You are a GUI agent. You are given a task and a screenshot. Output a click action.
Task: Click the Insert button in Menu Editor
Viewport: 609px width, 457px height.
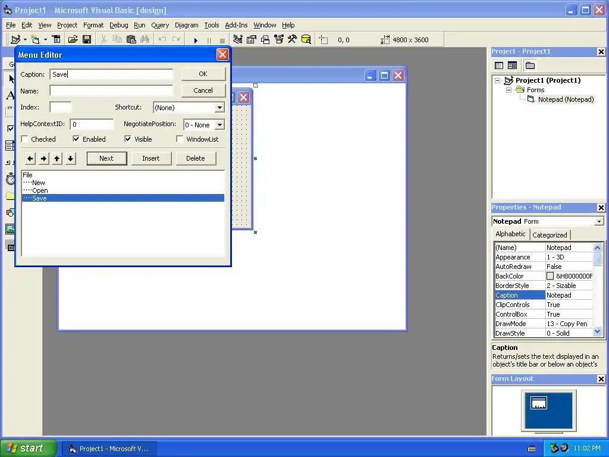tap(151, 158)
